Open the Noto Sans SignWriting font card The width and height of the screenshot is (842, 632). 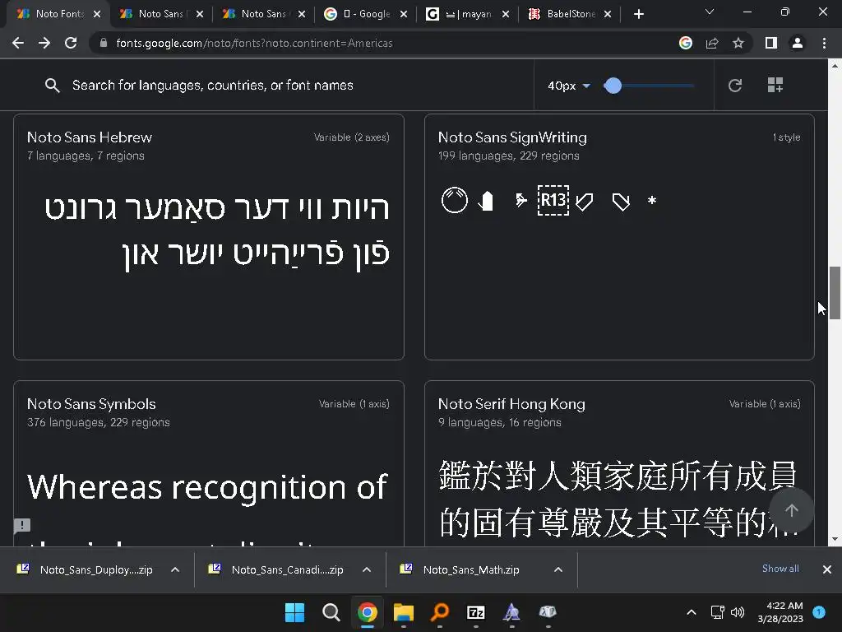click(x=619, y=237)
